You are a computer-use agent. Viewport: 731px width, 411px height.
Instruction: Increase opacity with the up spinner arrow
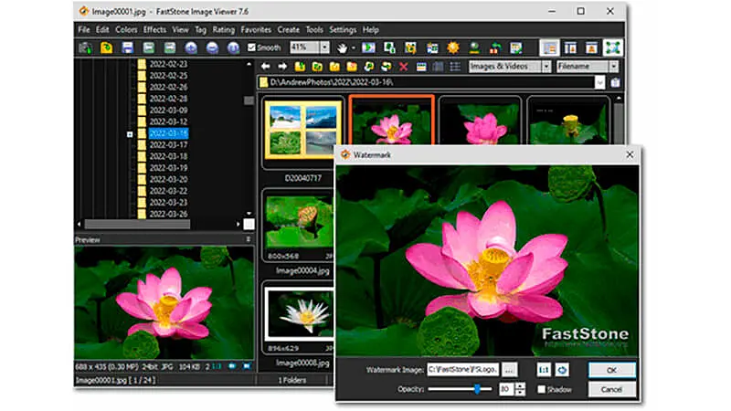tap(520, 385)
